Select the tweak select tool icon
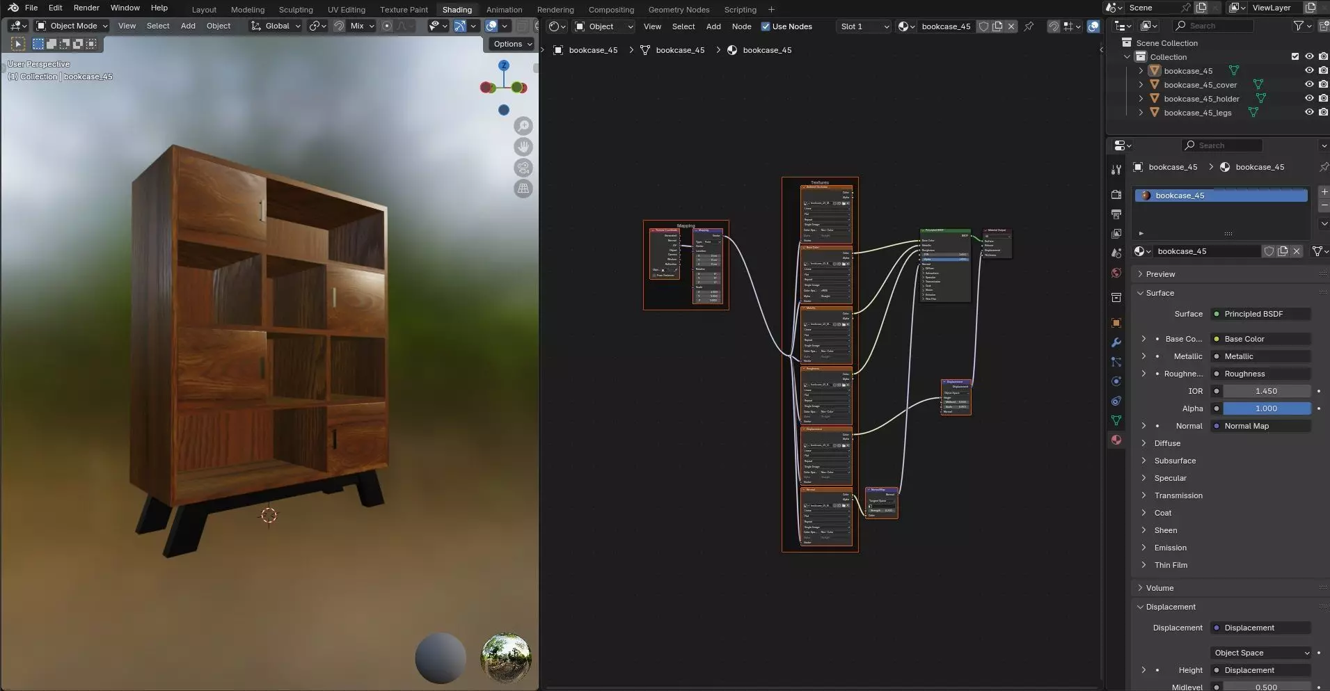 point(18,44)
